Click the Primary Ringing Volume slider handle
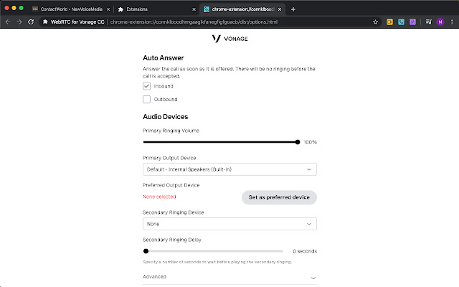 click(x=298, y=142)
